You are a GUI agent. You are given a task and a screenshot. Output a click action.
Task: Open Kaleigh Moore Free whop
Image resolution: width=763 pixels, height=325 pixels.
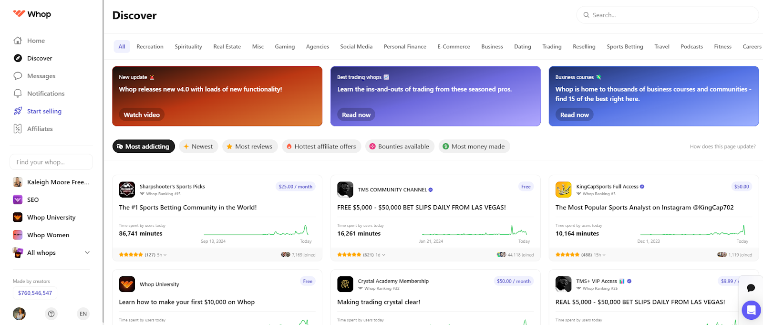coord(52,182)
